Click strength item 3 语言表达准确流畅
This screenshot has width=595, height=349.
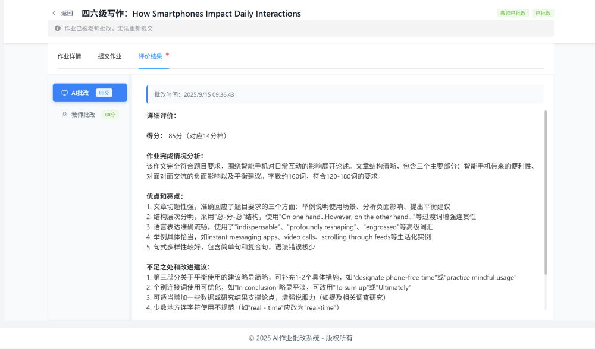tap(290, 227)
